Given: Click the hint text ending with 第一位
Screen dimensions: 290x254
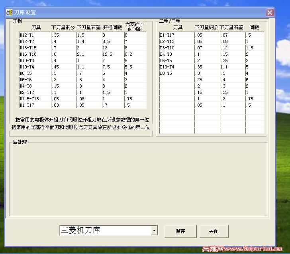Looking at the screenshot, I should point(82,120).
